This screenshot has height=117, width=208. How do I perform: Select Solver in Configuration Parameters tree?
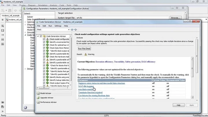pyautogui.click(x=30, y=17)
